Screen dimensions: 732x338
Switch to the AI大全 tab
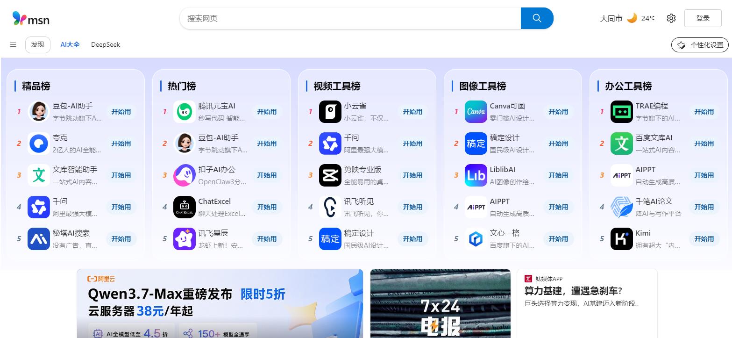tap(70, 45)
